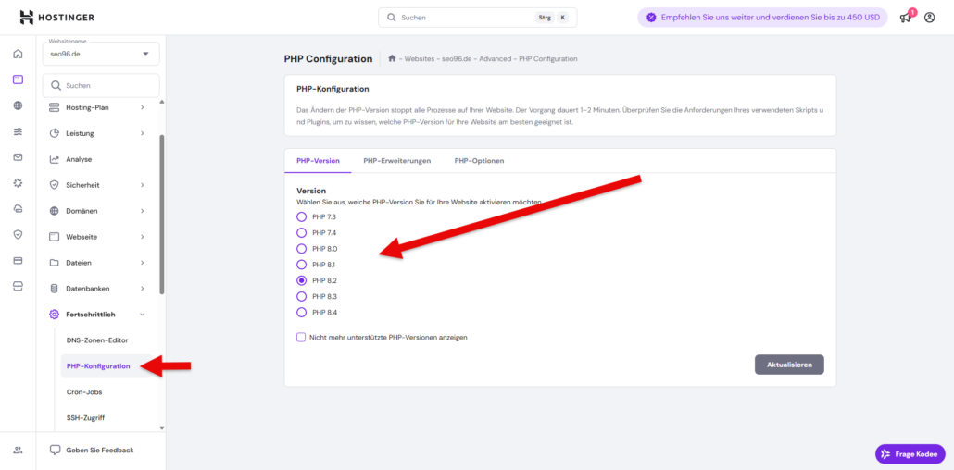The width and height of the screenshot is (954, 470).
Task: Switch to the PHP-Erweiterungen tab
Action: 396,161
